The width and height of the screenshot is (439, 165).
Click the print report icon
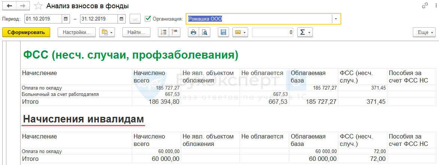(193, 32)
